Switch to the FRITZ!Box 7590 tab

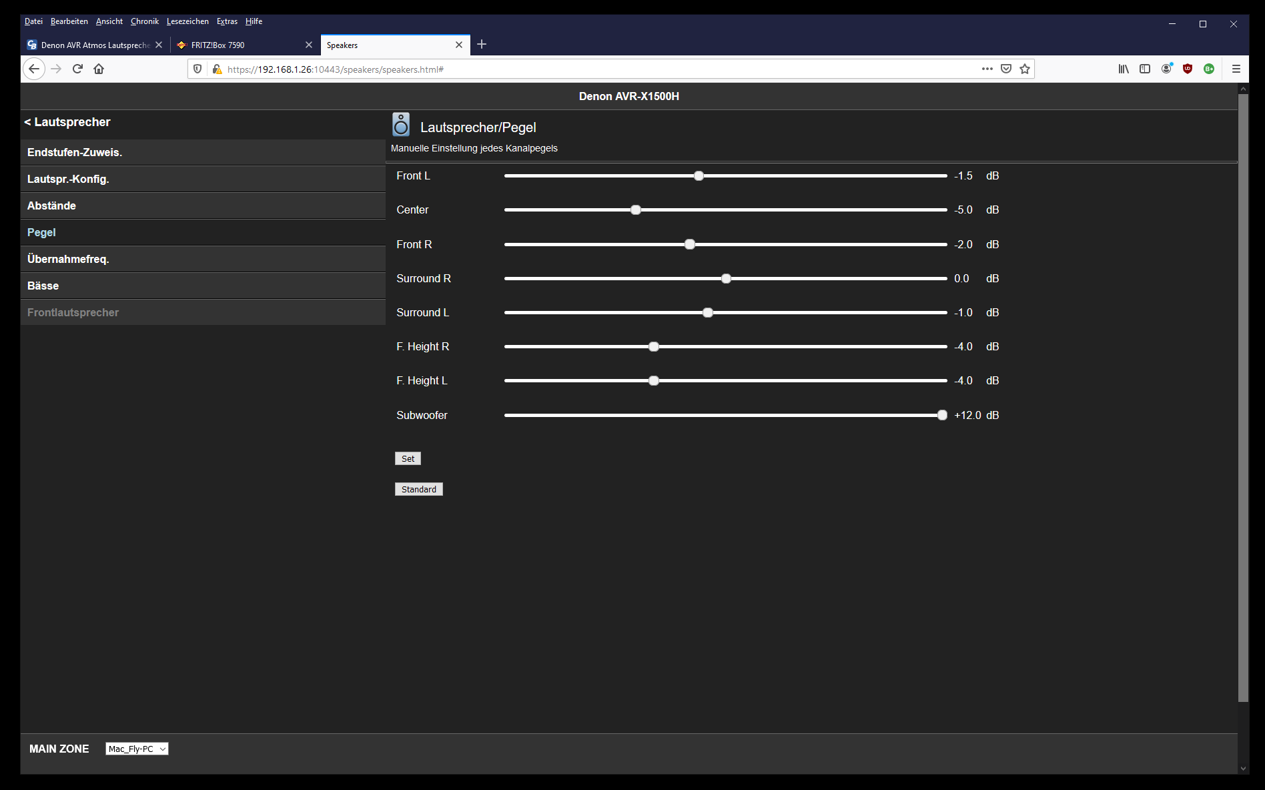pos(245,45)
